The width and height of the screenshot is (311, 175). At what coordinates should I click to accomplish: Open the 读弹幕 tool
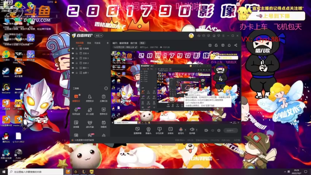[x=76, y=124]
